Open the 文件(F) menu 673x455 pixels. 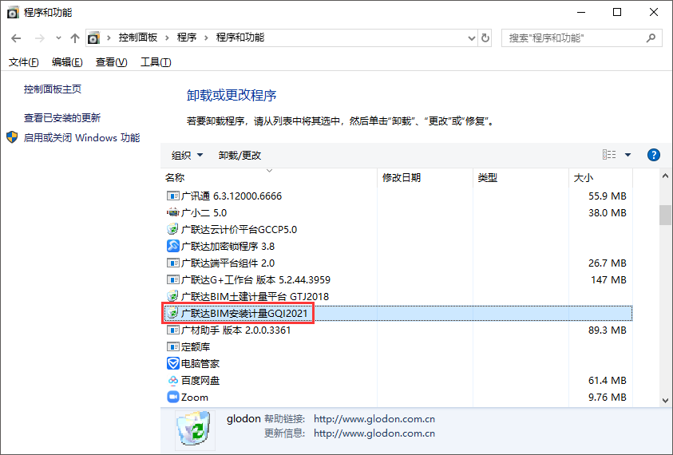click(24, 62)
